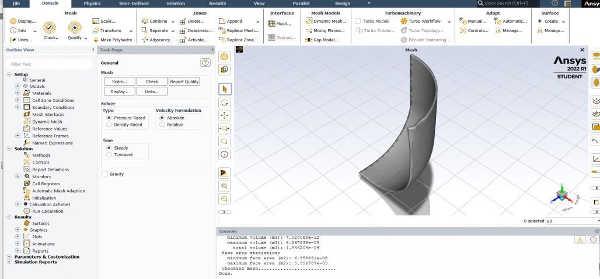Switch to the Solution ribbon tab
The height and width of the screenshot is (279, 600).
(x=176, y=3)
